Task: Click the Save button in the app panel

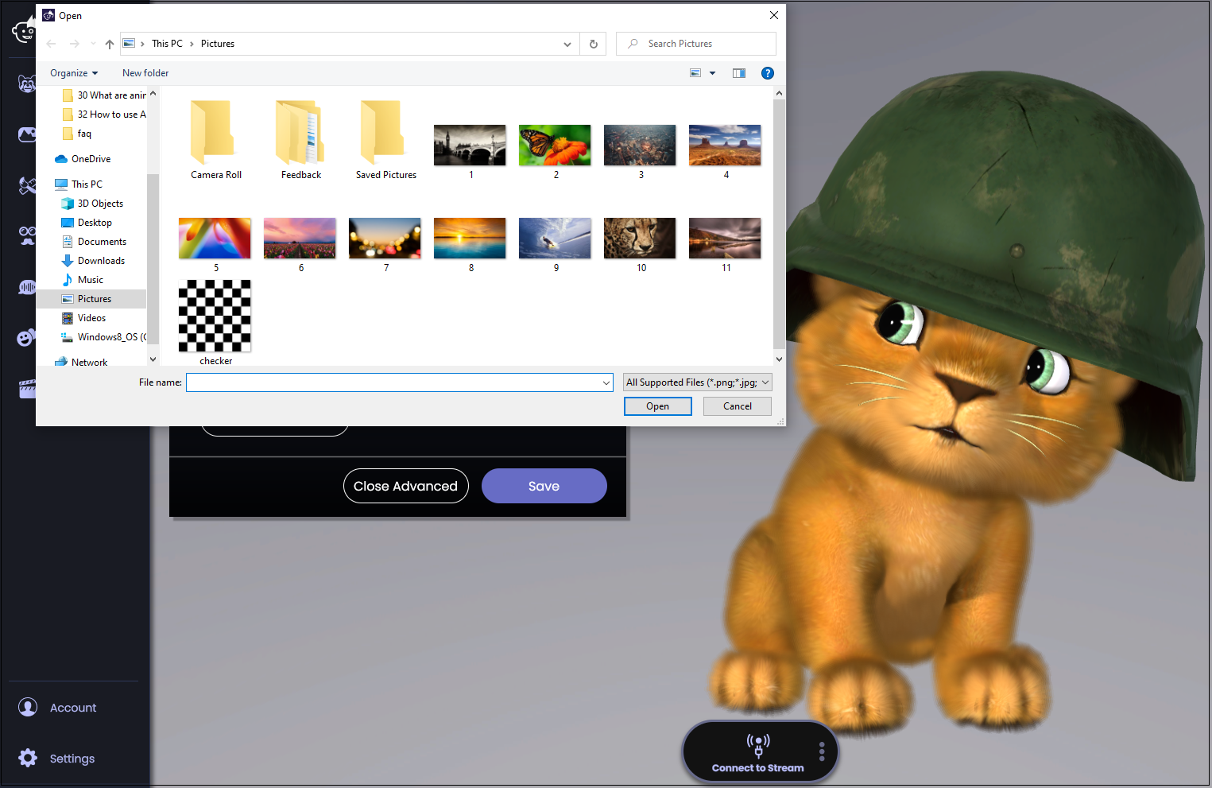Action: tap(544, 486)
